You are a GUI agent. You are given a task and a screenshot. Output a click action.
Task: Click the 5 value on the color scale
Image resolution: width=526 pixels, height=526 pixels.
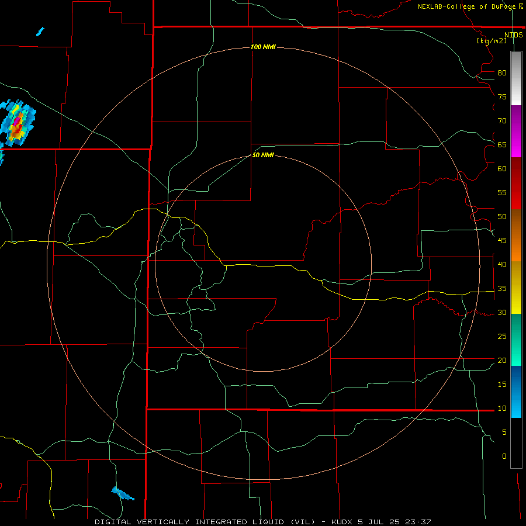504,432
